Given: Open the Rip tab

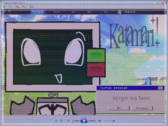Looking at the screenshot, I should click(73, 12).
